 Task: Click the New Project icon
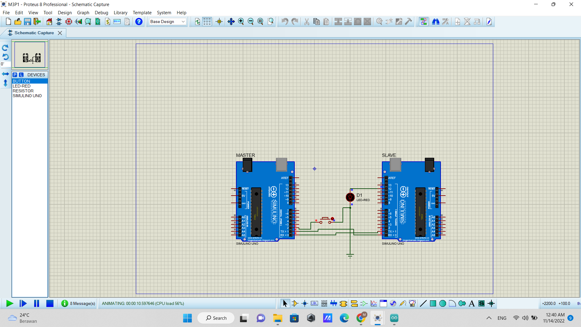8,21
